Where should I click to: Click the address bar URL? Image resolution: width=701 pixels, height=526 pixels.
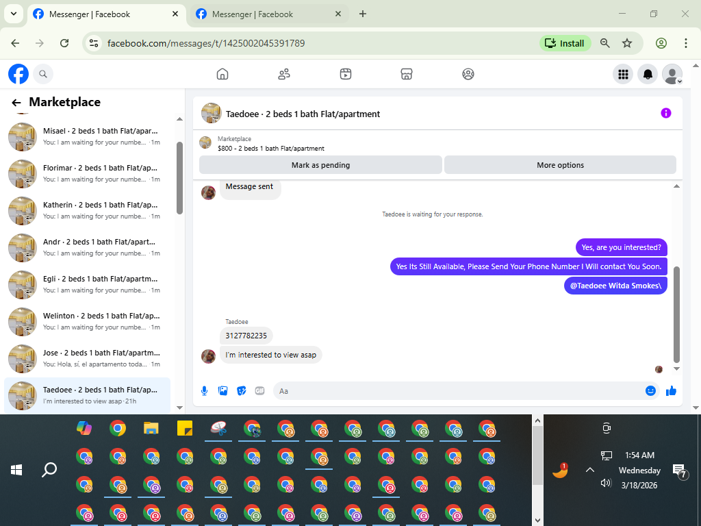206,43
